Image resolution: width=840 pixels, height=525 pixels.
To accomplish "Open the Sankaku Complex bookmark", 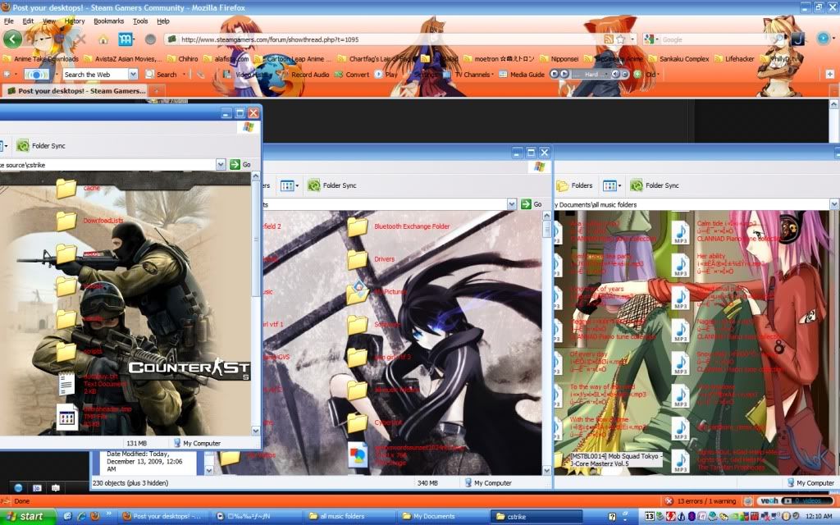I will coord(678,59).
